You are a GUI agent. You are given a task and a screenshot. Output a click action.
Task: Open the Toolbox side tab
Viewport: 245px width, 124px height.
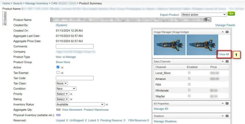click(5, 19)
